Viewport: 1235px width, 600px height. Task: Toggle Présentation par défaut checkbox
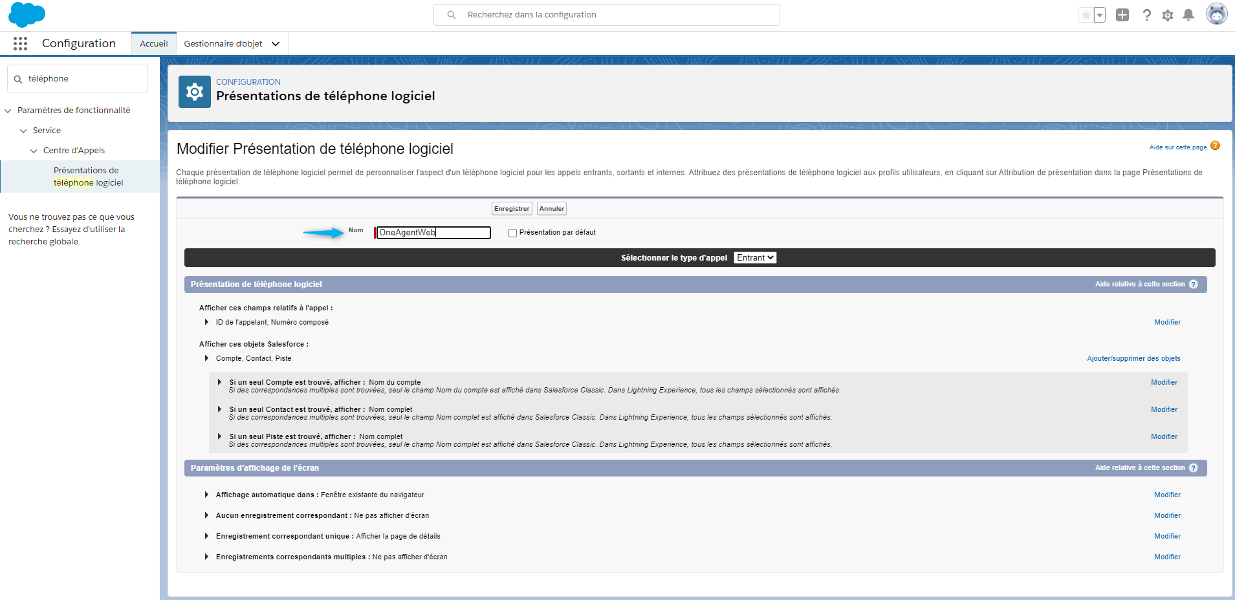[512, 233]
